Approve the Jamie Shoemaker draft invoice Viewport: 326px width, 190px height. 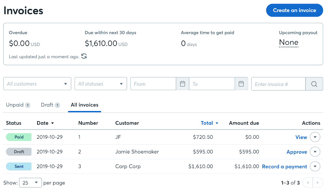coord(297,152)
